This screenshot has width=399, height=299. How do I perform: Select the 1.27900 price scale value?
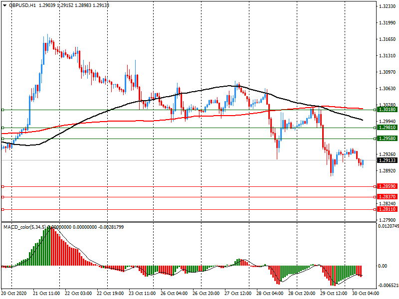click(x=388, y=220)
